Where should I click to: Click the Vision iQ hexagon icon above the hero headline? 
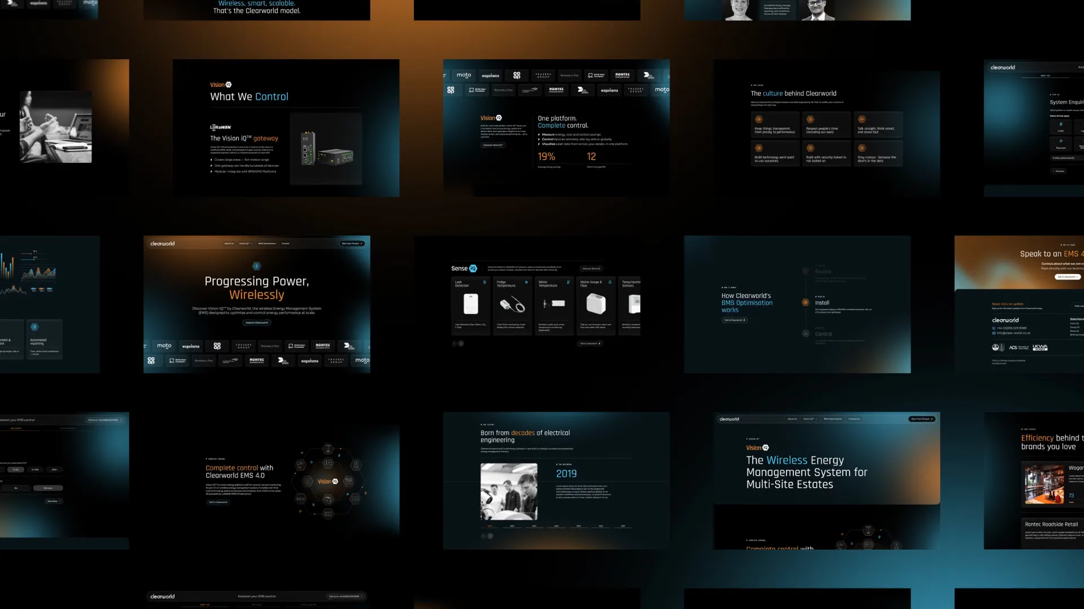257,266
